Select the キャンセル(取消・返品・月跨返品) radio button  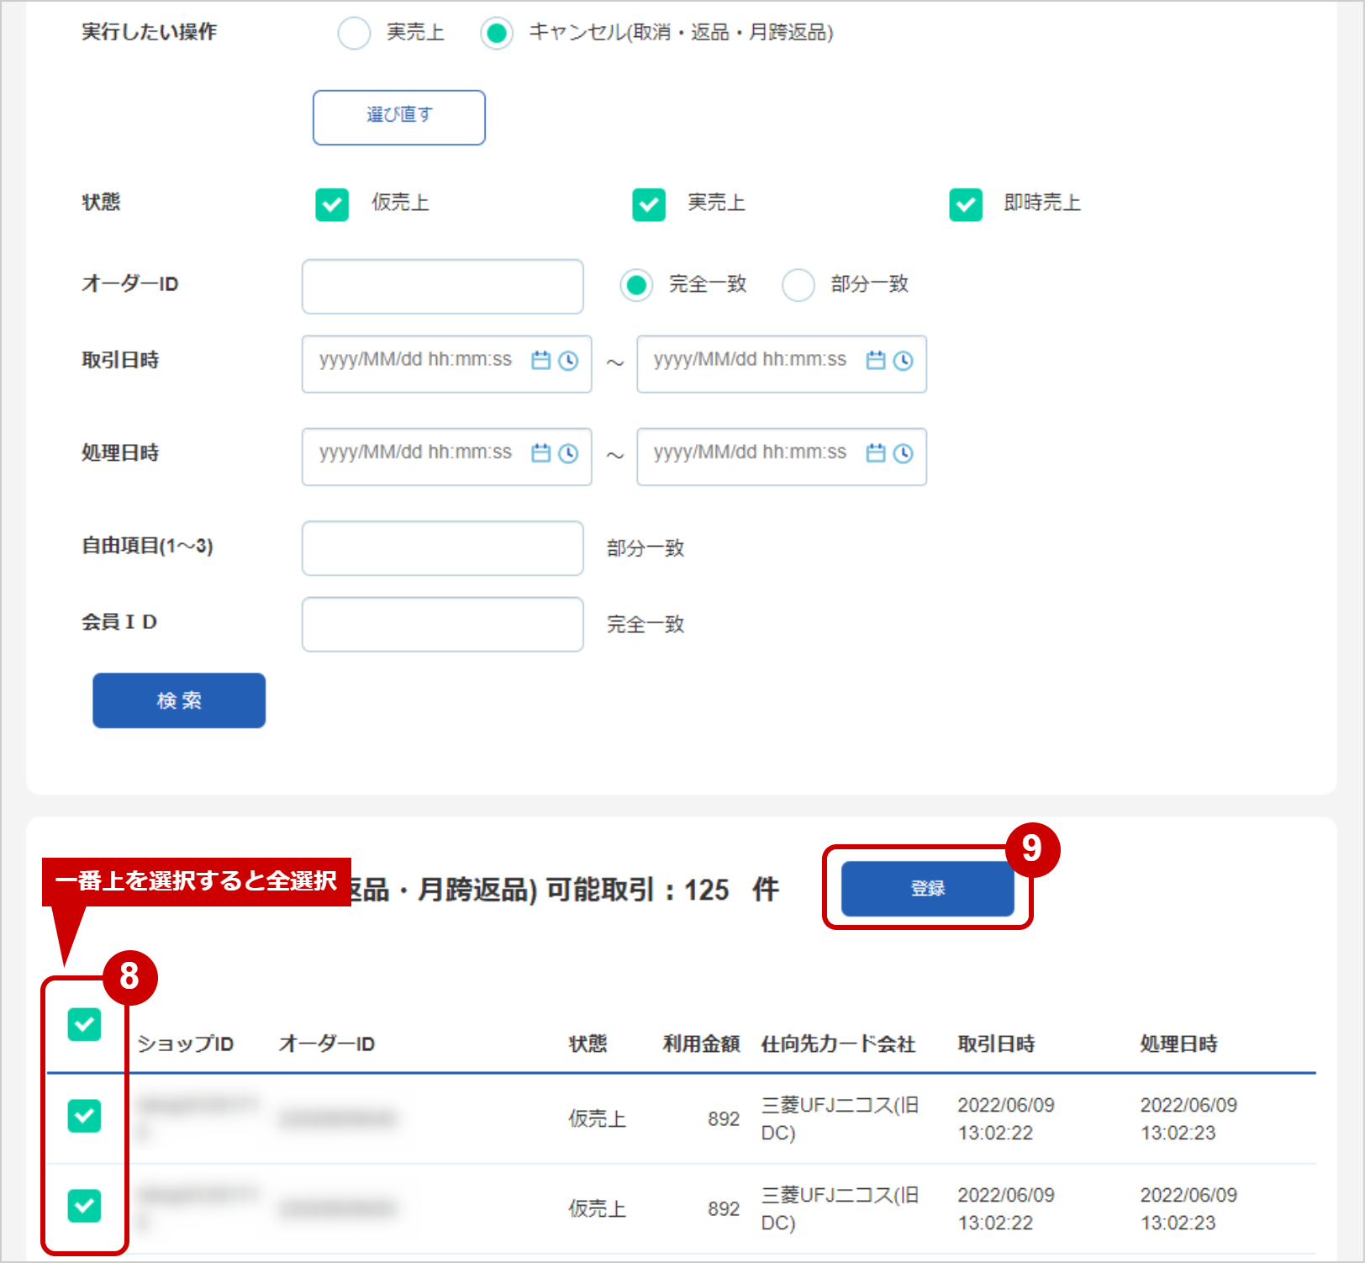point(497,34)
